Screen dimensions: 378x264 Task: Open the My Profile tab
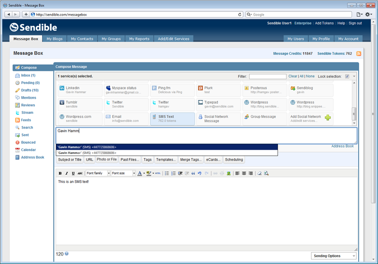pyautogui.click(x=321, y=39)
